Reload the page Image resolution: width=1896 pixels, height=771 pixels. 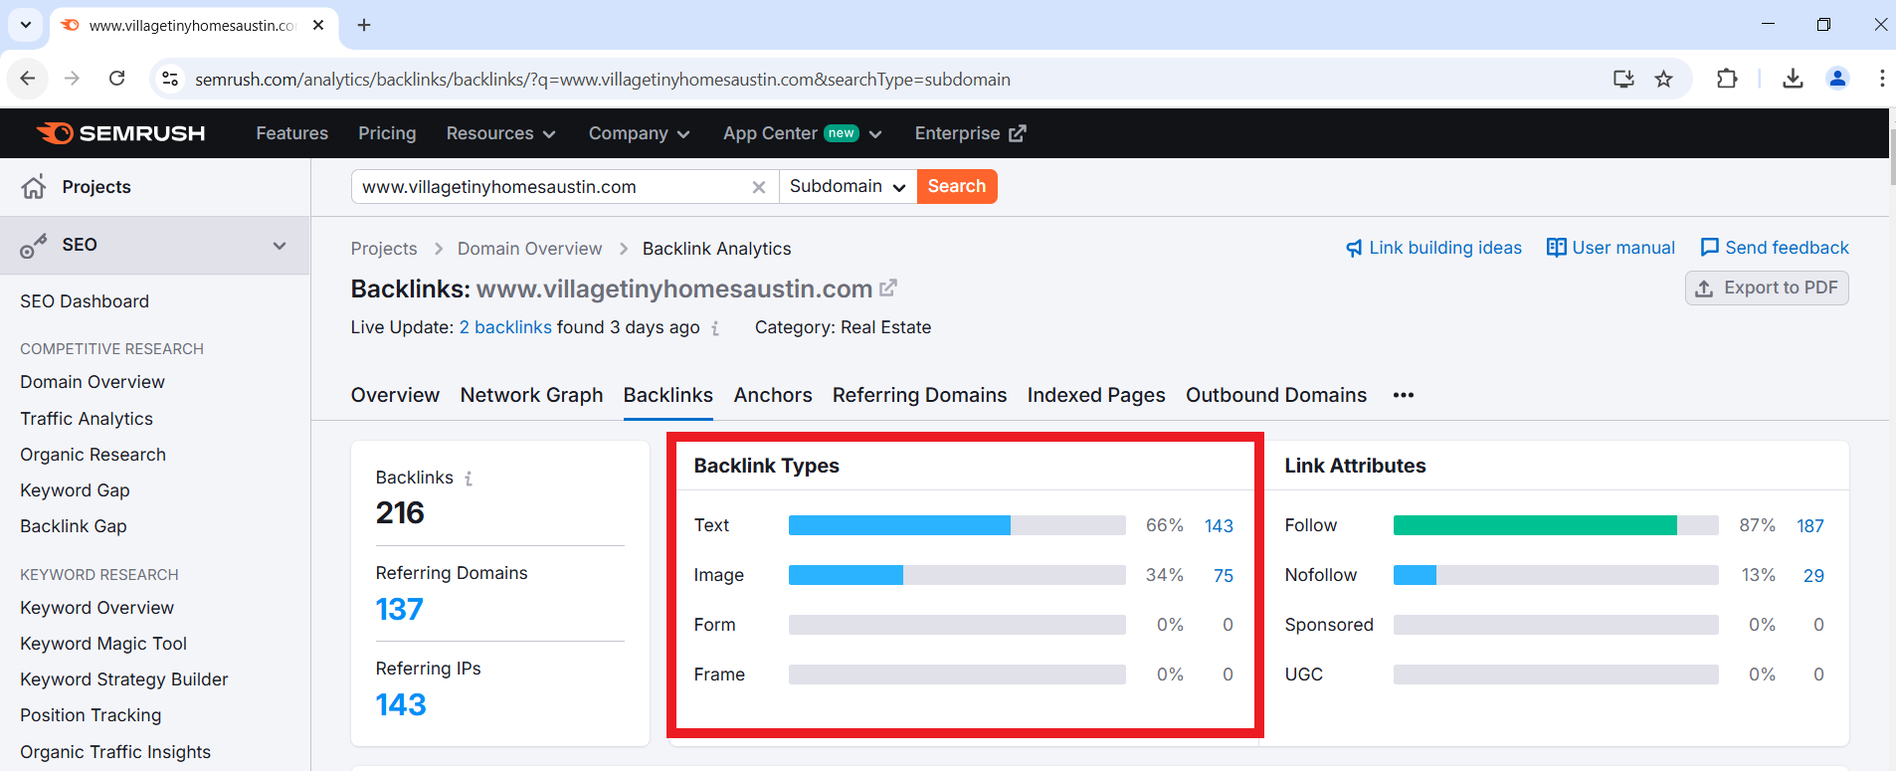(117, 80)
